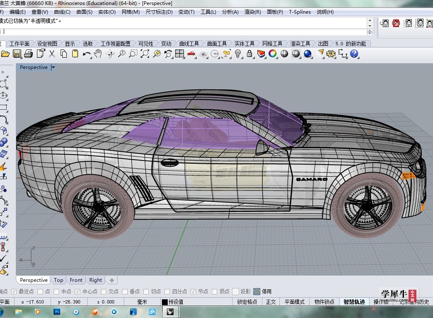Enable 中点 osnap checkbox
This screenshot has height=318, width=433.
(x=56, y=291)
